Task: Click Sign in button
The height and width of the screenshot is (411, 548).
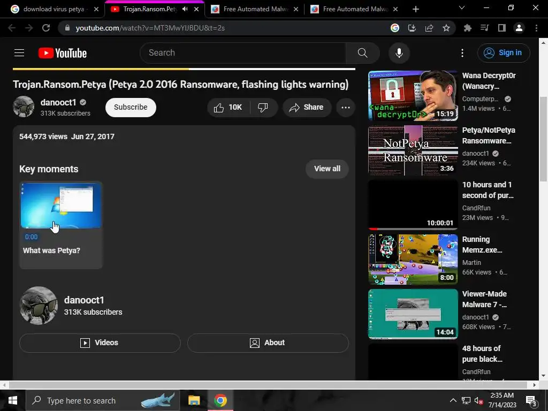Action: 503,53
